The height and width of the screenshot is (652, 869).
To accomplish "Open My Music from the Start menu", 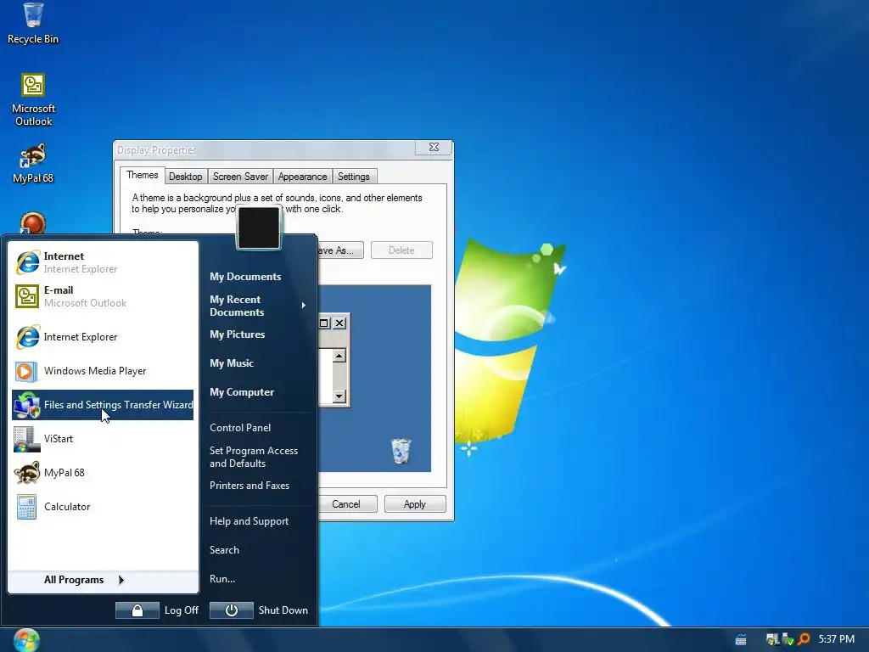I will point(232,363).
